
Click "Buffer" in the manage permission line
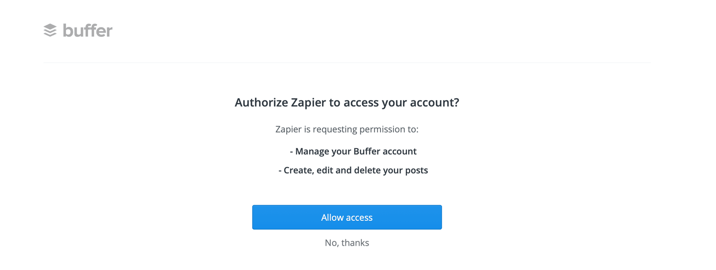(367, 151)
